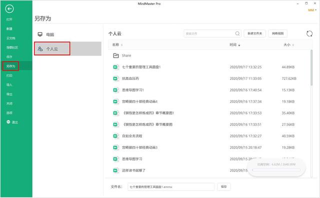Select file 七个重要的管理工具圆盘1
Viewport: 320px width, 198px height.
(141, 67)
